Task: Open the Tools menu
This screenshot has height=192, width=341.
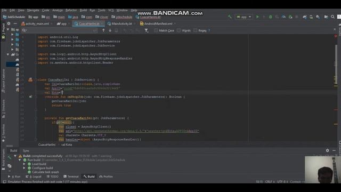Action: [x=102, y=10]
